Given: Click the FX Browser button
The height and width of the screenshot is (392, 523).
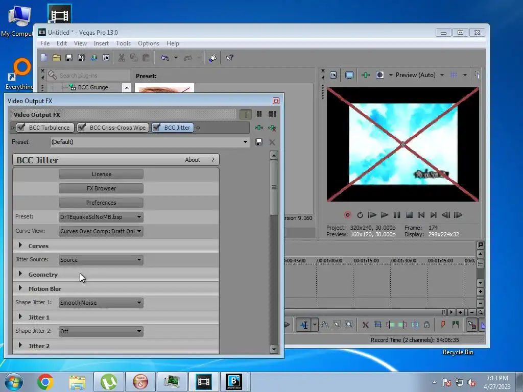Looking at the screenshot, I should (x=101, y=188).
